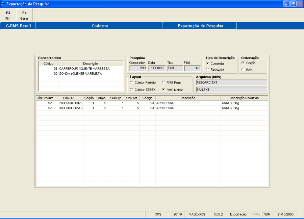Image resolution: width=304 pixels, height=219 pixels.
Task: Choose the Reduzida description option
Action: (207, 69)
